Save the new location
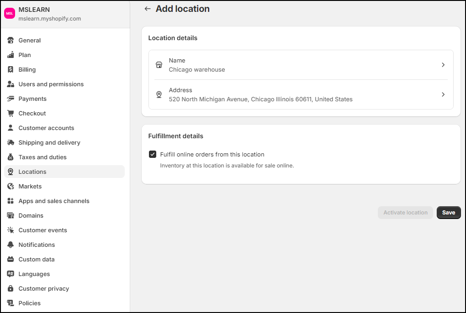The image size is (466, 313). (x=448, y=213)
